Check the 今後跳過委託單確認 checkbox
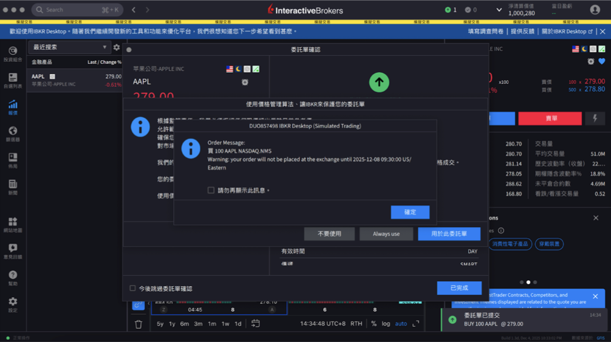 pyautogui.click(x=132, y=289)
